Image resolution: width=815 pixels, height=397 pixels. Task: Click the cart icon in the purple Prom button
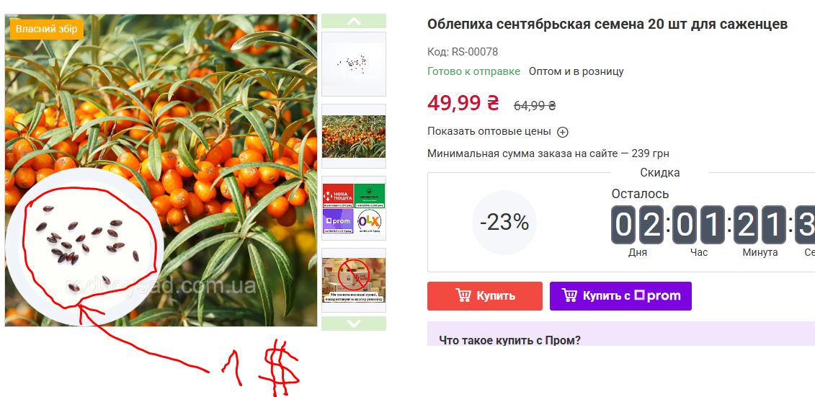point(569,295)
